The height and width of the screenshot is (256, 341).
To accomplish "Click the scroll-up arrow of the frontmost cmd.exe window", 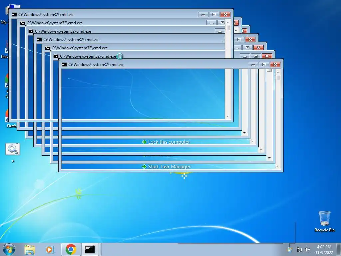I will tap(278, 72).
